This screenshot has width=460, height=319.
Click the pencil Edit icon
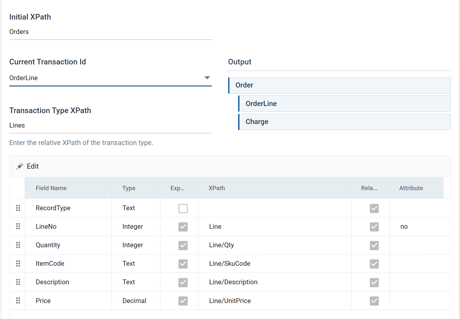(x=20, y=166)
